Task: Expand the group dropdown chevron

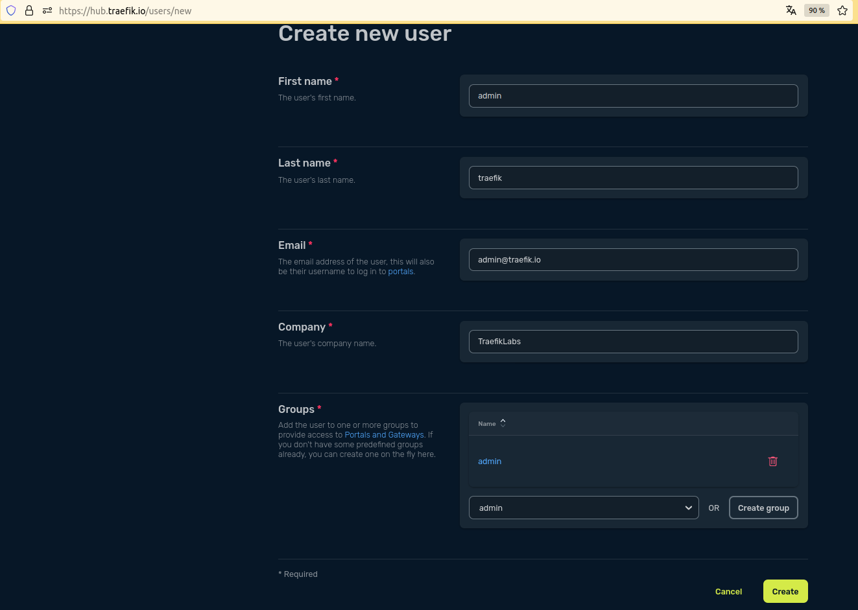Action: tap(688, 508)
